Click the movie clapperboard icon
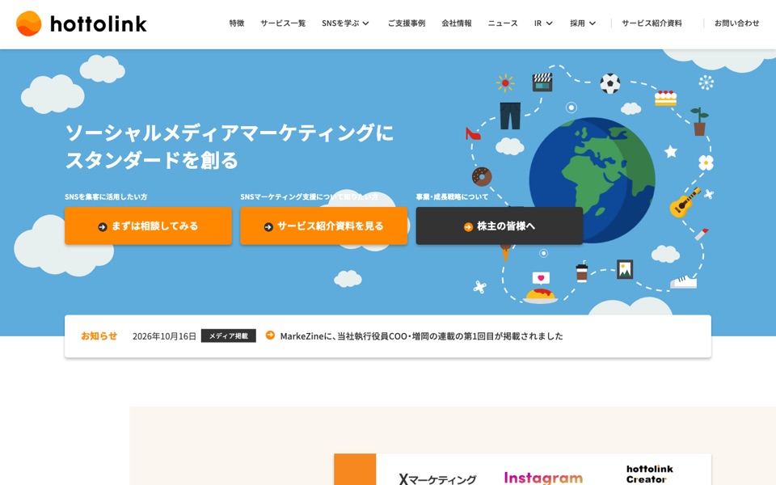Screen dimensions: 776x485 click(542, 82)
